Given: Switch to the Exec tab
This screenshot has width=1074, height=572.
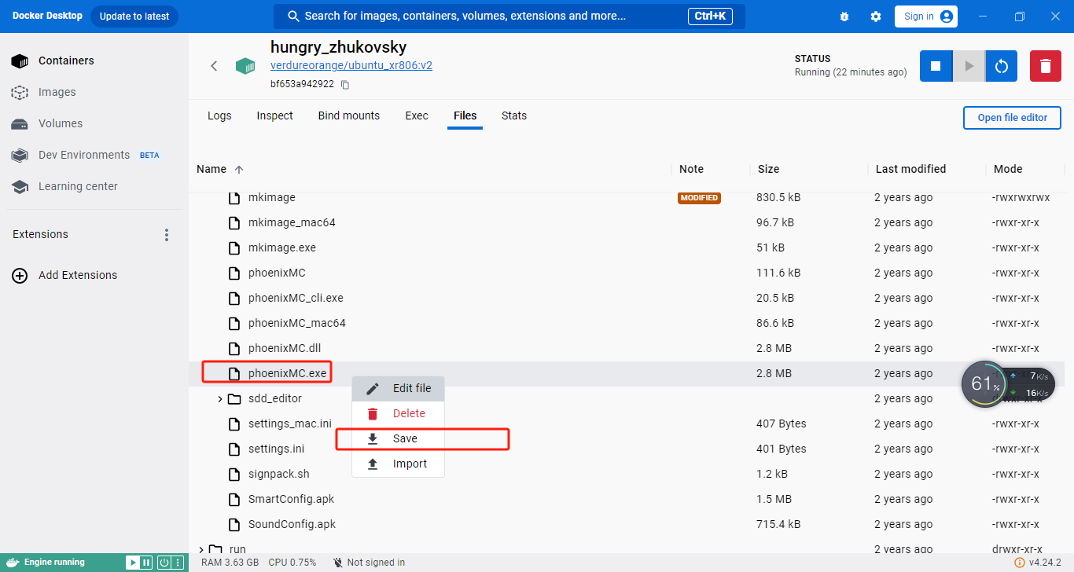Looking at the screenshot, I should pos(417,115).
